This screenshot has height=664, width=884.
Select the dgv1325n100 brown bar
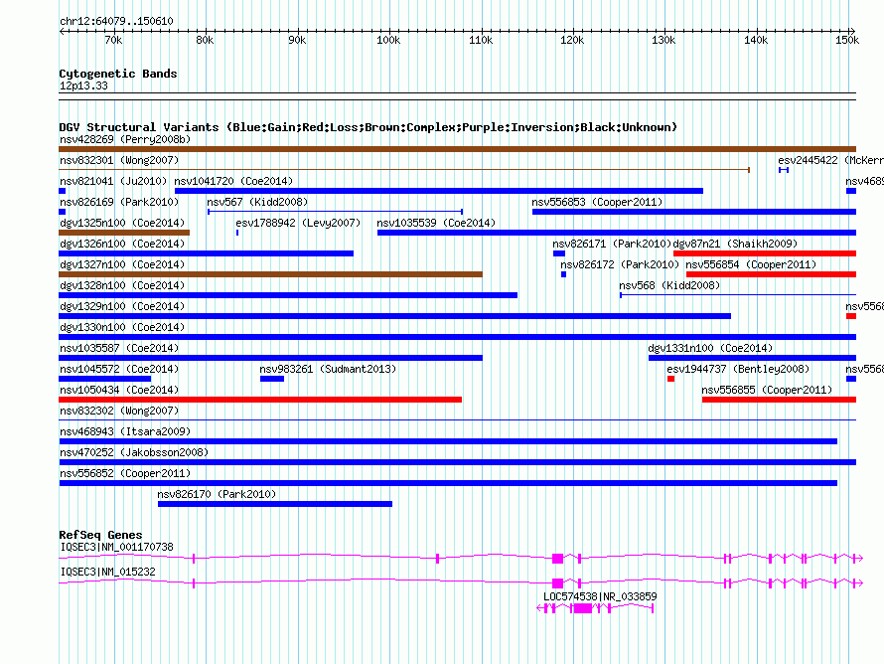[x=124, y=233]
